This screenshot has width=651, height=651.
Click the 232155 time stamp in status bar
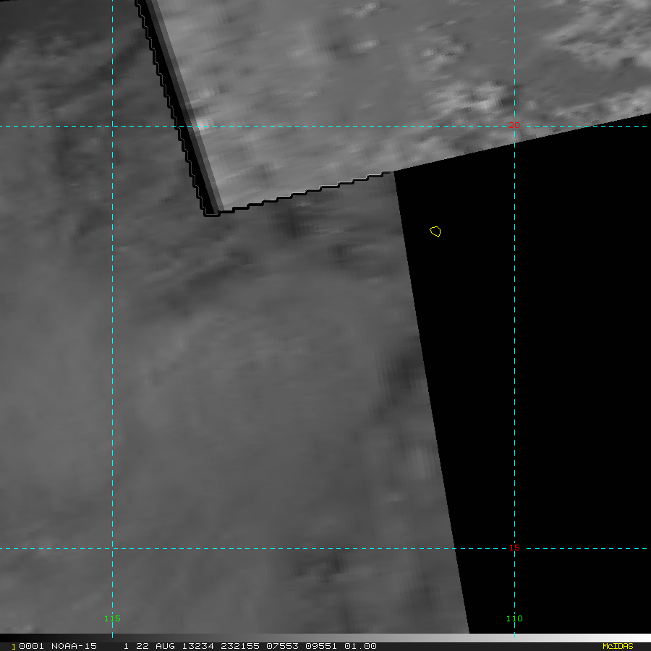tap(239, 646)
